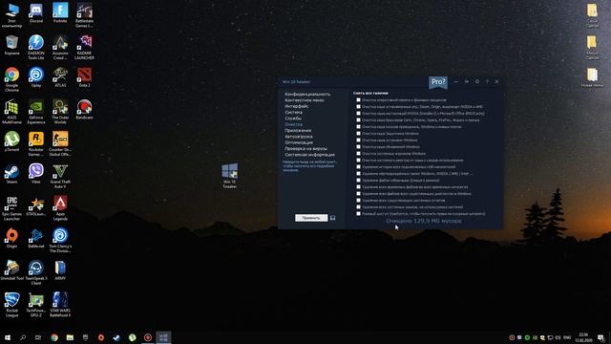Image resolution: width=611 pixels, height=344 pixels.
Task: Open the Epic Games Launcher icon
Action: coord(11,208)
